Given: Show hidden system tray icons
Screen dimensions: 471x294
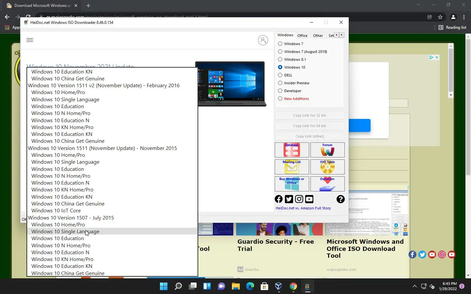Looking at the screenshot, I should [x=415, y=286].
